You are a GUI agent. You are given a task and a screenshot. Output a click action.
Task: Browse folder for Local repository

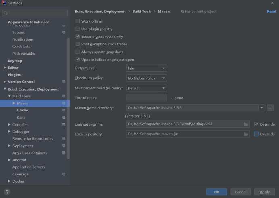point(246,134)
